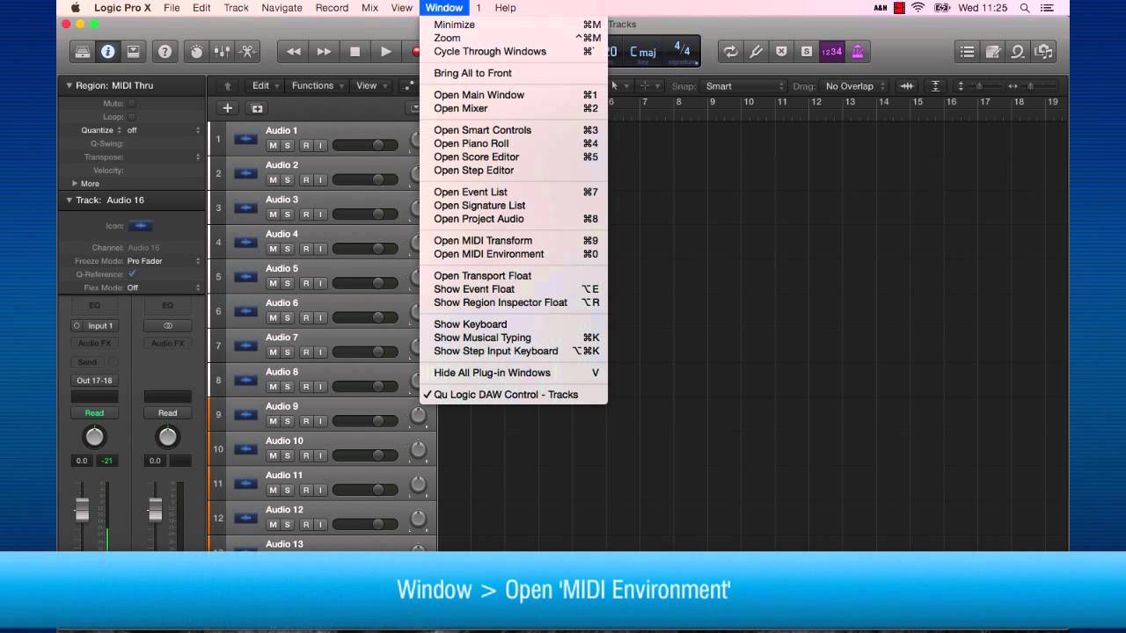Screen dimensions: 1126x633
Task: Open Quick Help question mark button
Action: 165,52
